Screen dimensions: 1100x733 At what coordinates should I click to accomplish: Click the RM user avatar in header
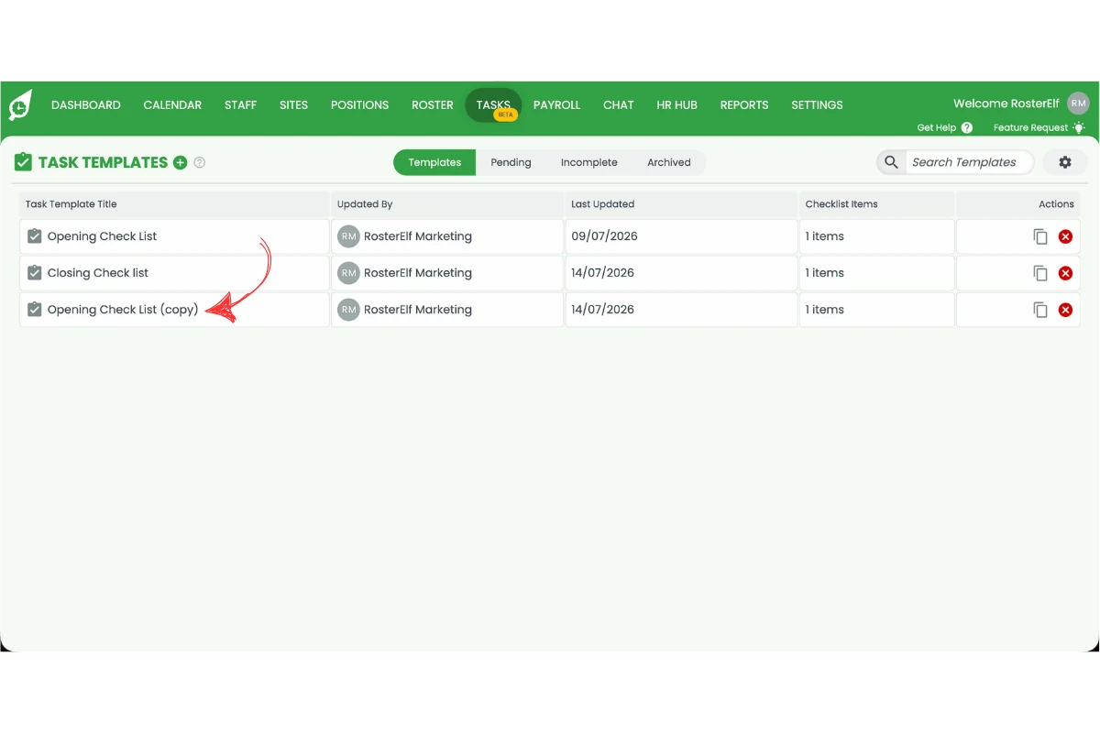coord(1078,104)
